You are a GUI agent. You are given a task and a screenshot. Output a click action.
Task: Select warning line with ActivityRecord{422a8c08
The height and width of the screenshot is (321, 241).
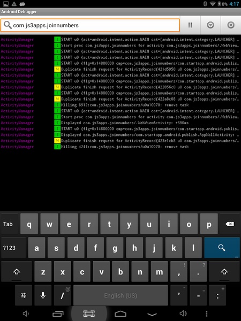pyautogui.click(x=120, y=99)
